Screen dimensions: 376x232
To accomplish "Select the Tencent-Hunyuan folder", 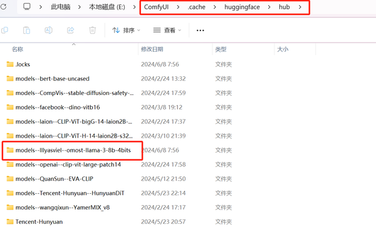I will (x=39, y=222).
